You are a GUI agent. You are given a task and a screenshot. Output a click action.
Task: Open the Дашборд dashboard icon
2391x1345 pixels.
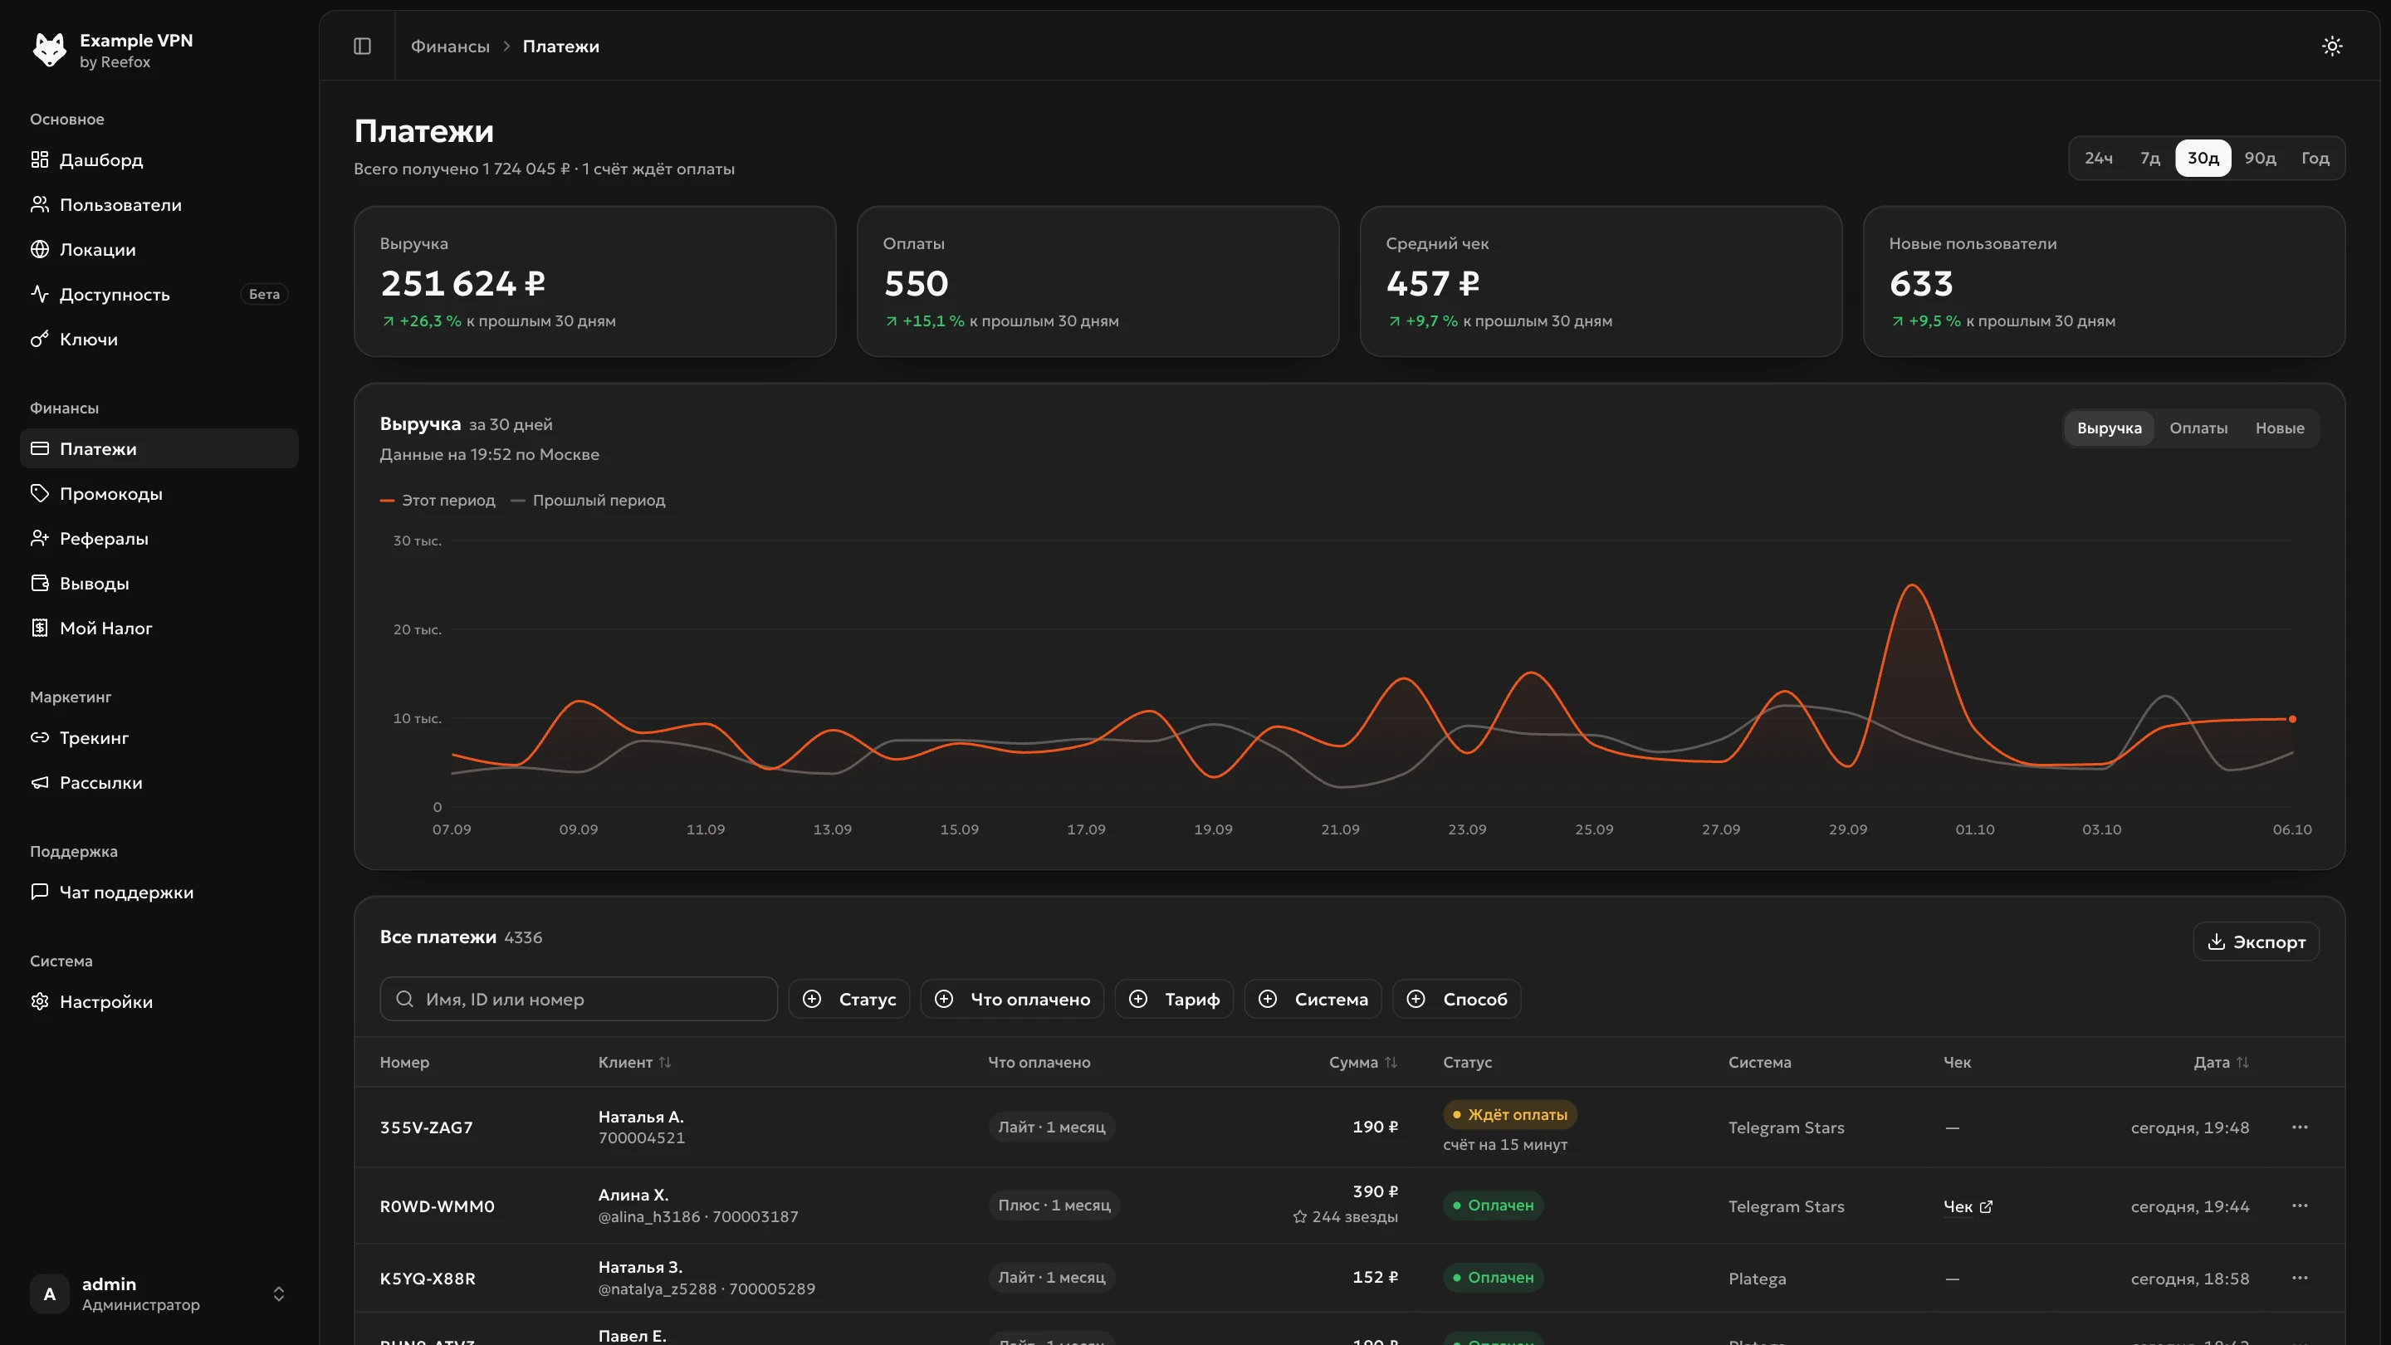click(x=39, y=159)
